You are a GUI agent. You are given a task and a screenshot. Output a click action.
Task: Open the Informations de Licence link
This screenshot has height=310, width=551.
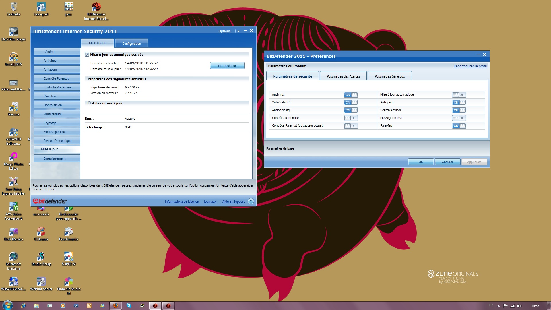point(182,201)
